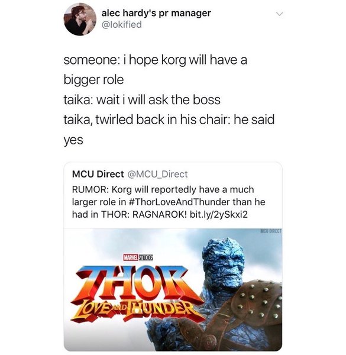The height and width of the screenshot is (355, 346).
Task: Click the @MCU_Direct handle
Action: click(x=157, y=174)
